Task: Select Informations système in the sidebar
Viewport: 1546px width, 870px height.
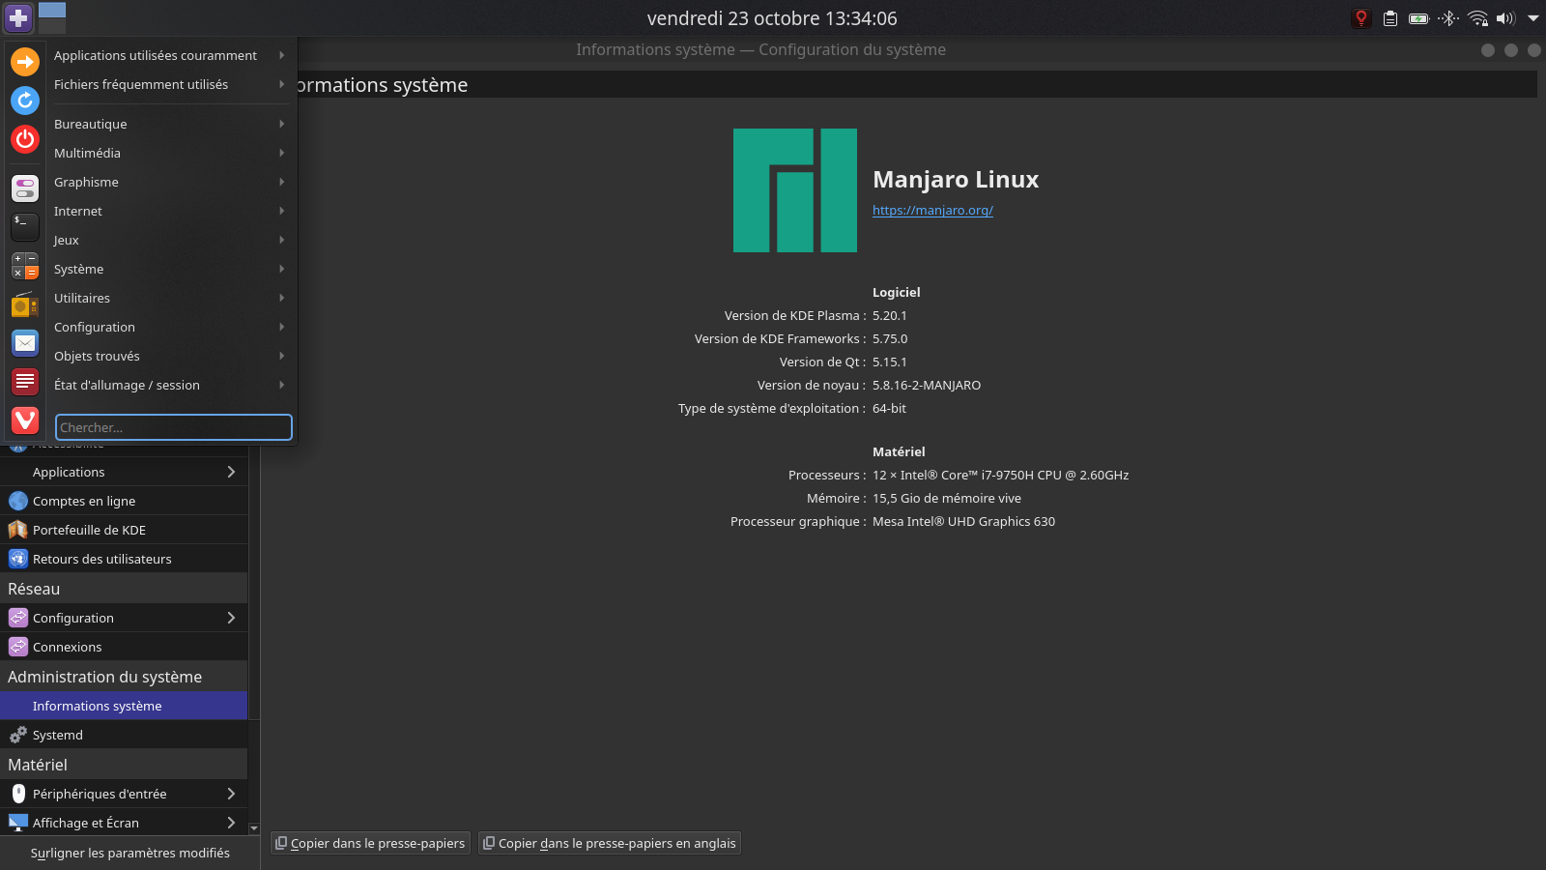Action: pos(124,706)
